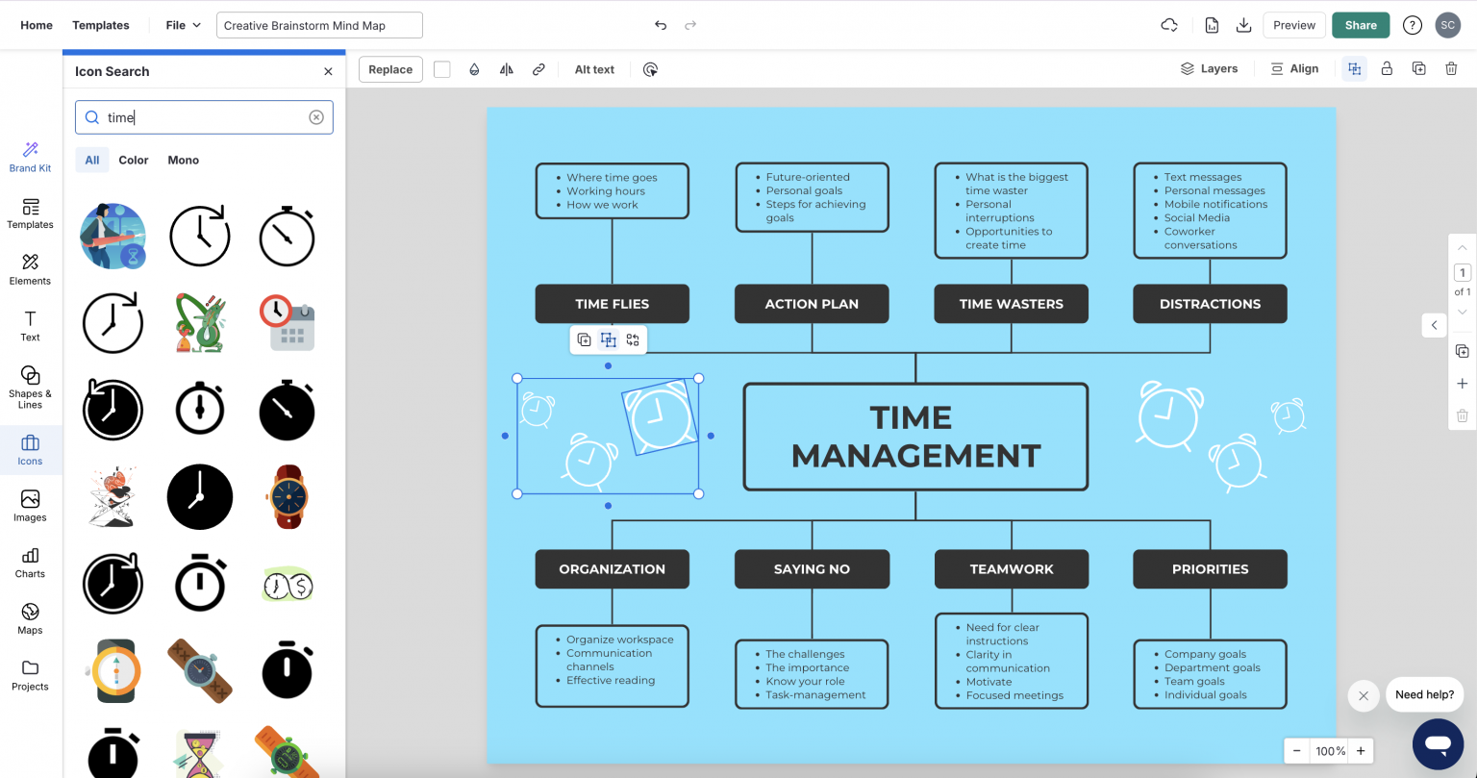
Task: Go to next page chevron
Action: (1462, 312)
